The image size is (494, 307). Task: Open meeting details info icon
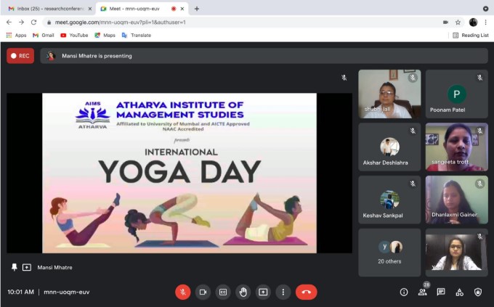404,292
